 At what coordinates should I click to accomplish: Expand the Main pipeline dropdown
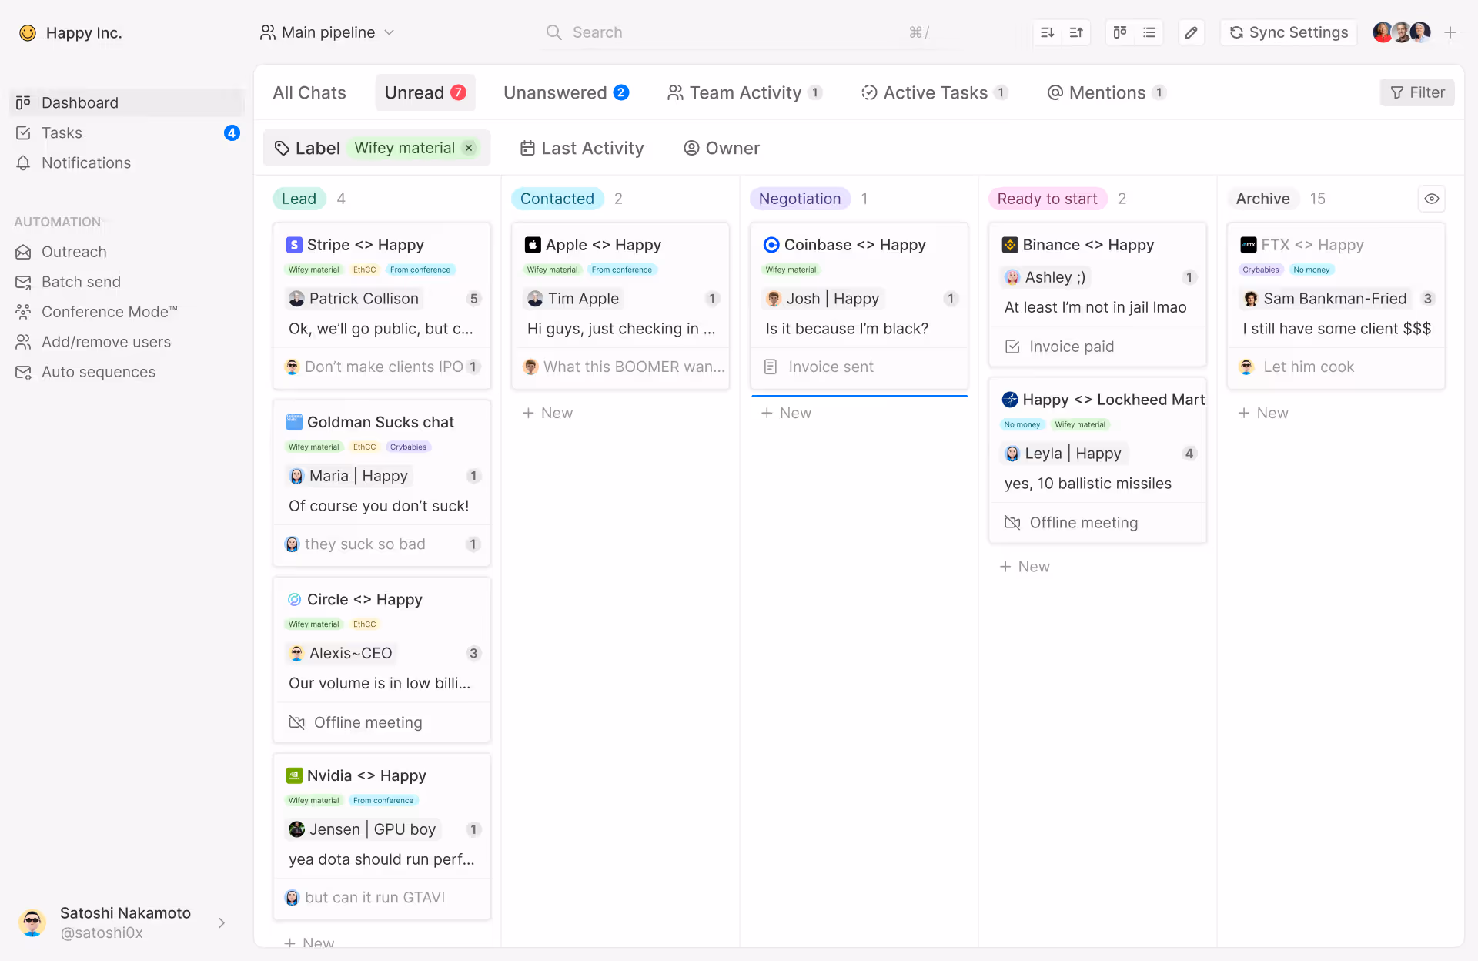328,32
